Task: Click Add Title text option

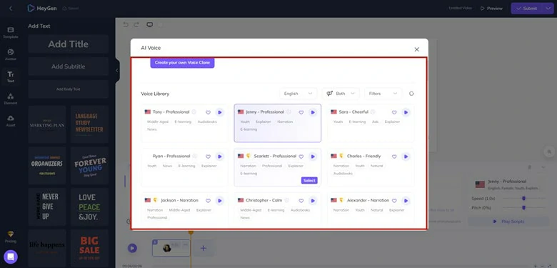Action: coord(69,44)
